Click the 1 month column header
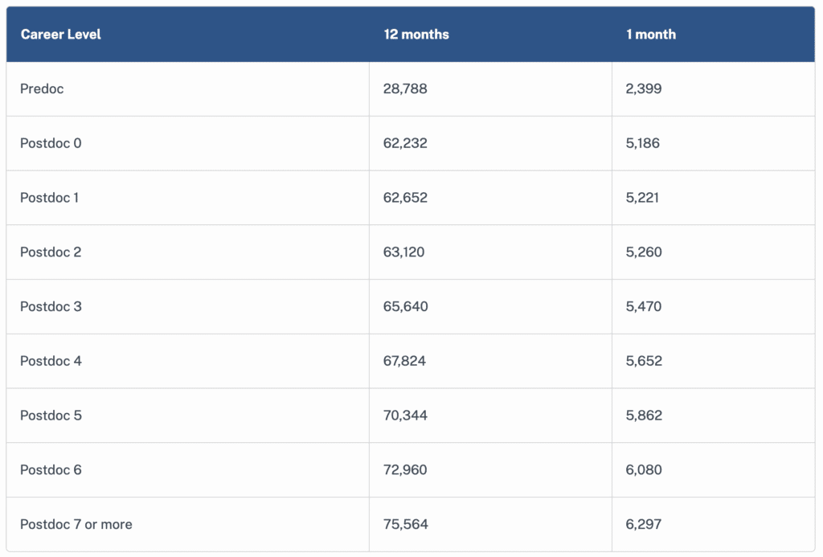 651,35
